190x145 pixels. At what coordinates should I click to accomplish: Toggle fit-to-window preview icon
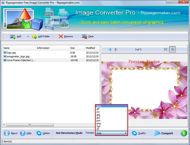[173, 49]
